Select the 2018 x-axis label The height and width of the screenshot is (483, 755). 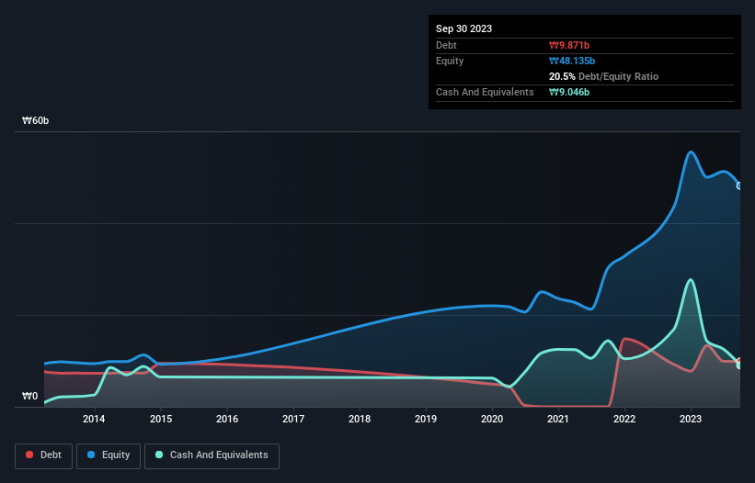(x=360, y=419)
